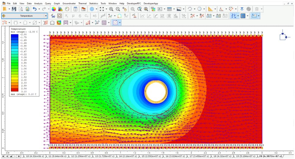Image resolution: width=295 pixels, height=159 pixels.
Task: Click the pan hand tool icon
Action: [x=124, y=9]
